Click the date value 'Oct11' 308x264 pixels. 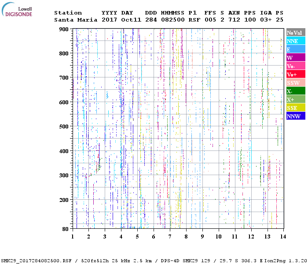point(131,20)
